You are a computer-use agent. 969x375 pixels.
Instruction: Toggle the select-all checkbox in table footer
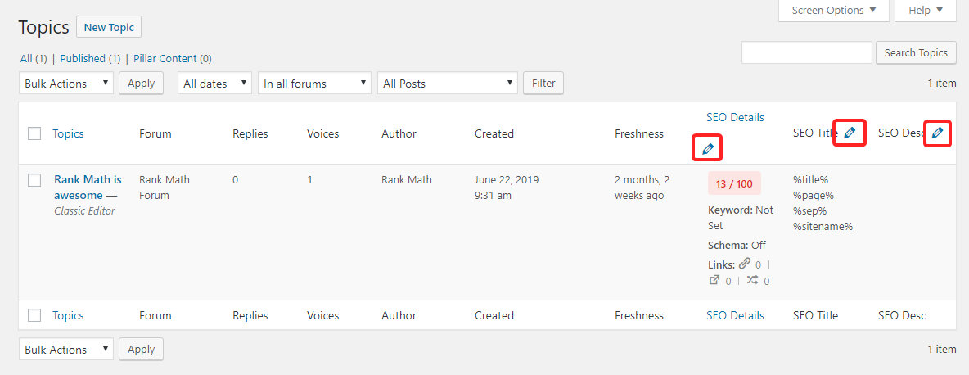click(x=34, y=315)
